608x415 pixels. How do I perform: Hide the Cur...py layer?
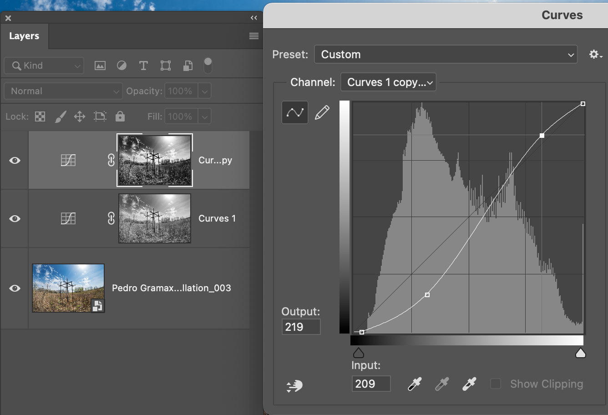point(15,160)
